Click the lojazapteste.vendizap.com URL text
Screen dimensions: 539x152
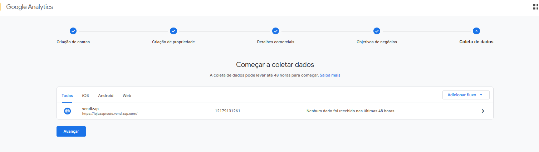pos(110,113)
